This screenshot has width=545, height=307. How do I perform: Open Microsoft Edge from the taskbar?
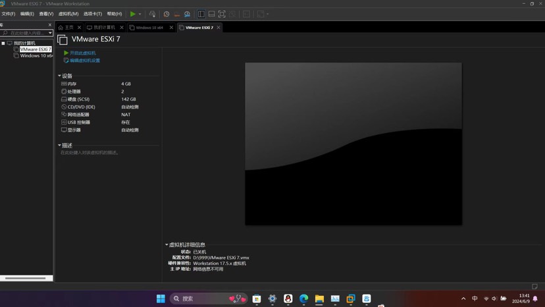coord(303,298)
